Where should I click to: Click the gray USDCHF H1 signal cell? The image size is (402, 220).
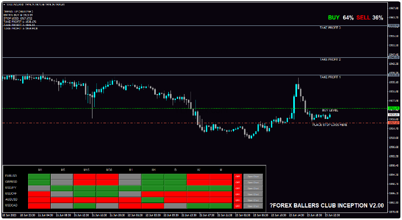[x=130, y=194]
